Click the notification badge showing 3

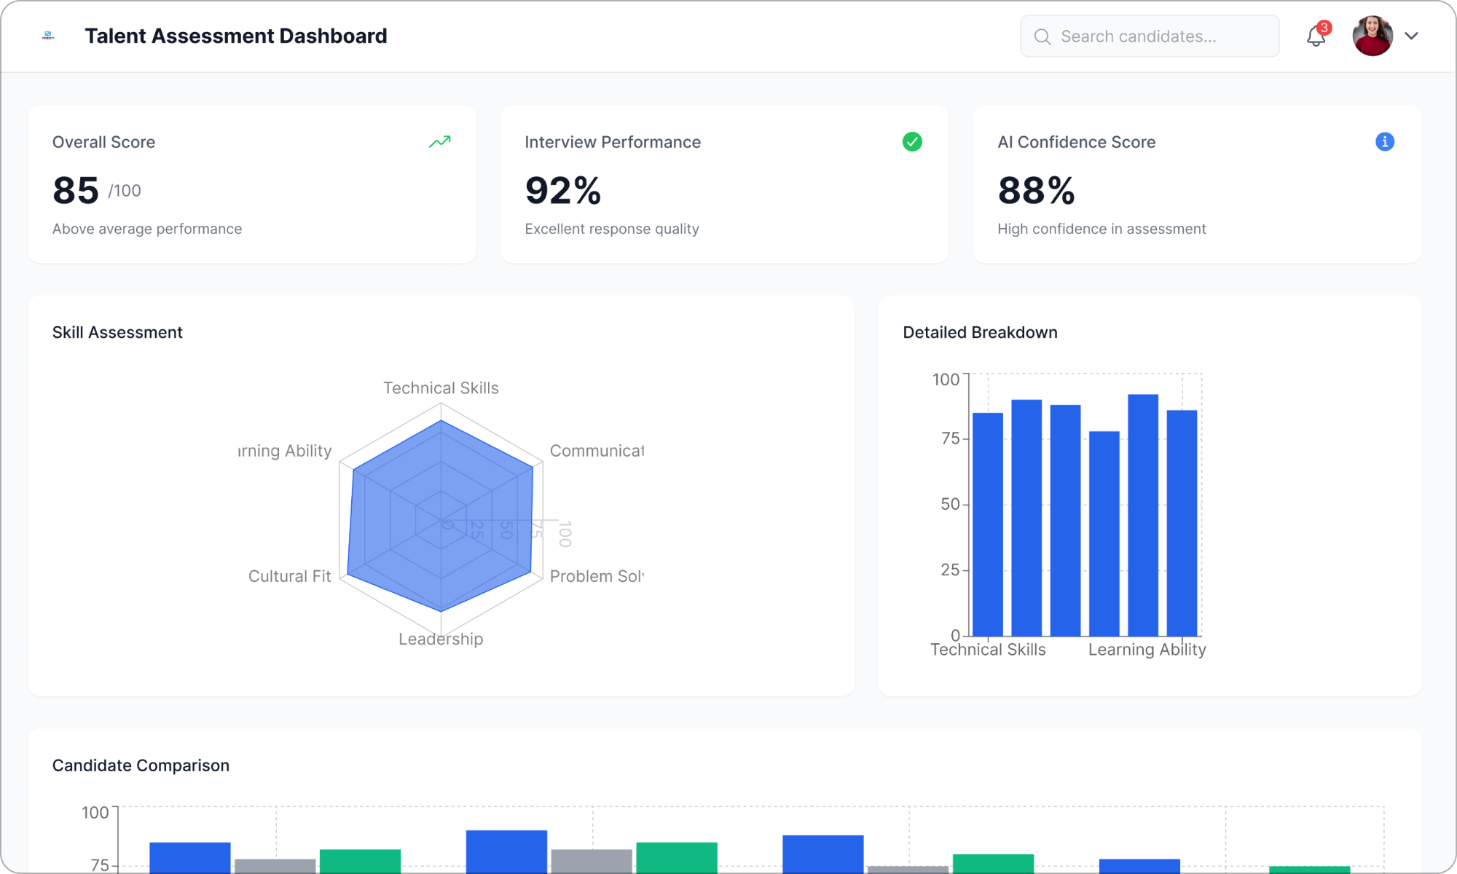tap(1325, 28)
